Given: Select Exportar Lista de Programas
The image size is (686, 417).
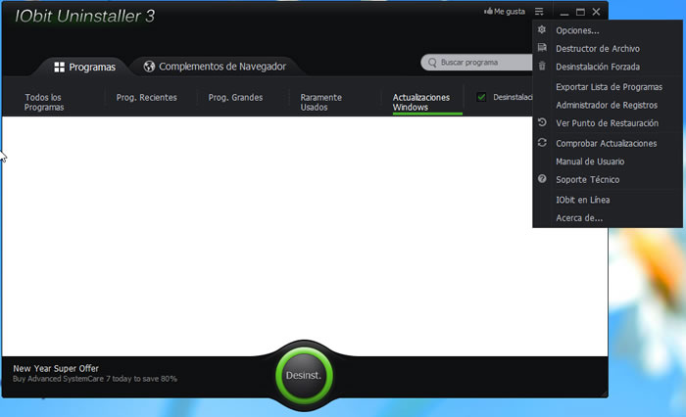Looking at the screenshot, I should click(609, 87).
